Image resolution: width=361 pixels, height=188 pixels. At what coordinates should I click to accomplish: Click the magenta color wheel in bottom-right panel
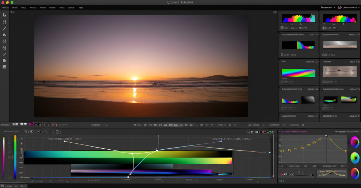(355, 142)
